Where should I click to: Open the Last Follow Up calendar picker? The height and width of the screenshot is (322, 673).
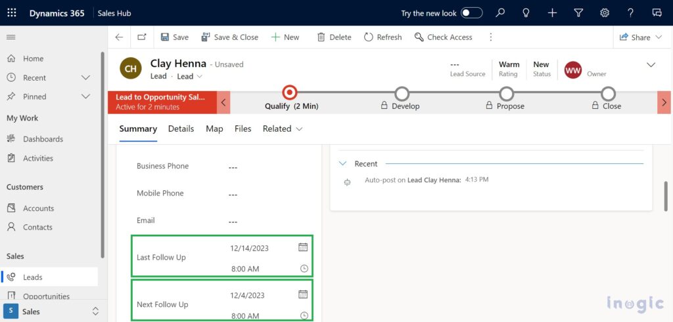[x=303, y=247]
